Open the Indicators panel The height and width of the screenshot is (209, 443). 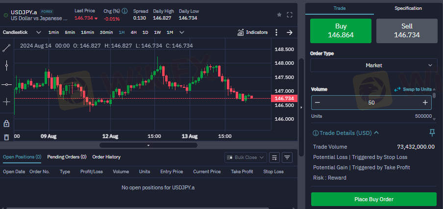coord(252,32)
